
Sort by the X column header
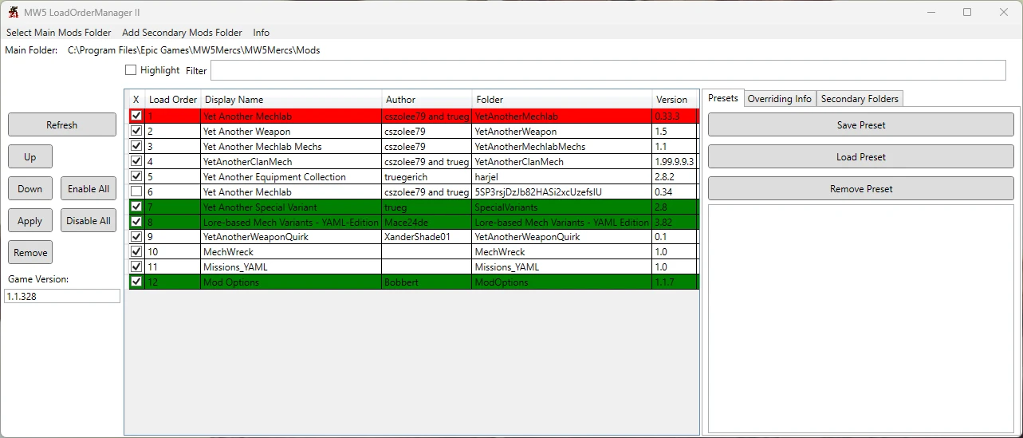(x=136, y=100)
